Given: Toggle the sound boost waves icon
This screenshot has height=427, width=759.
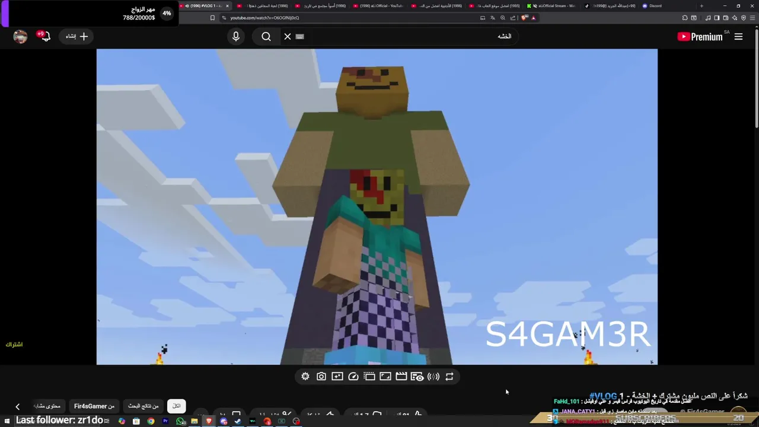Looking at the screenshot, I should [x=433, y=377].
